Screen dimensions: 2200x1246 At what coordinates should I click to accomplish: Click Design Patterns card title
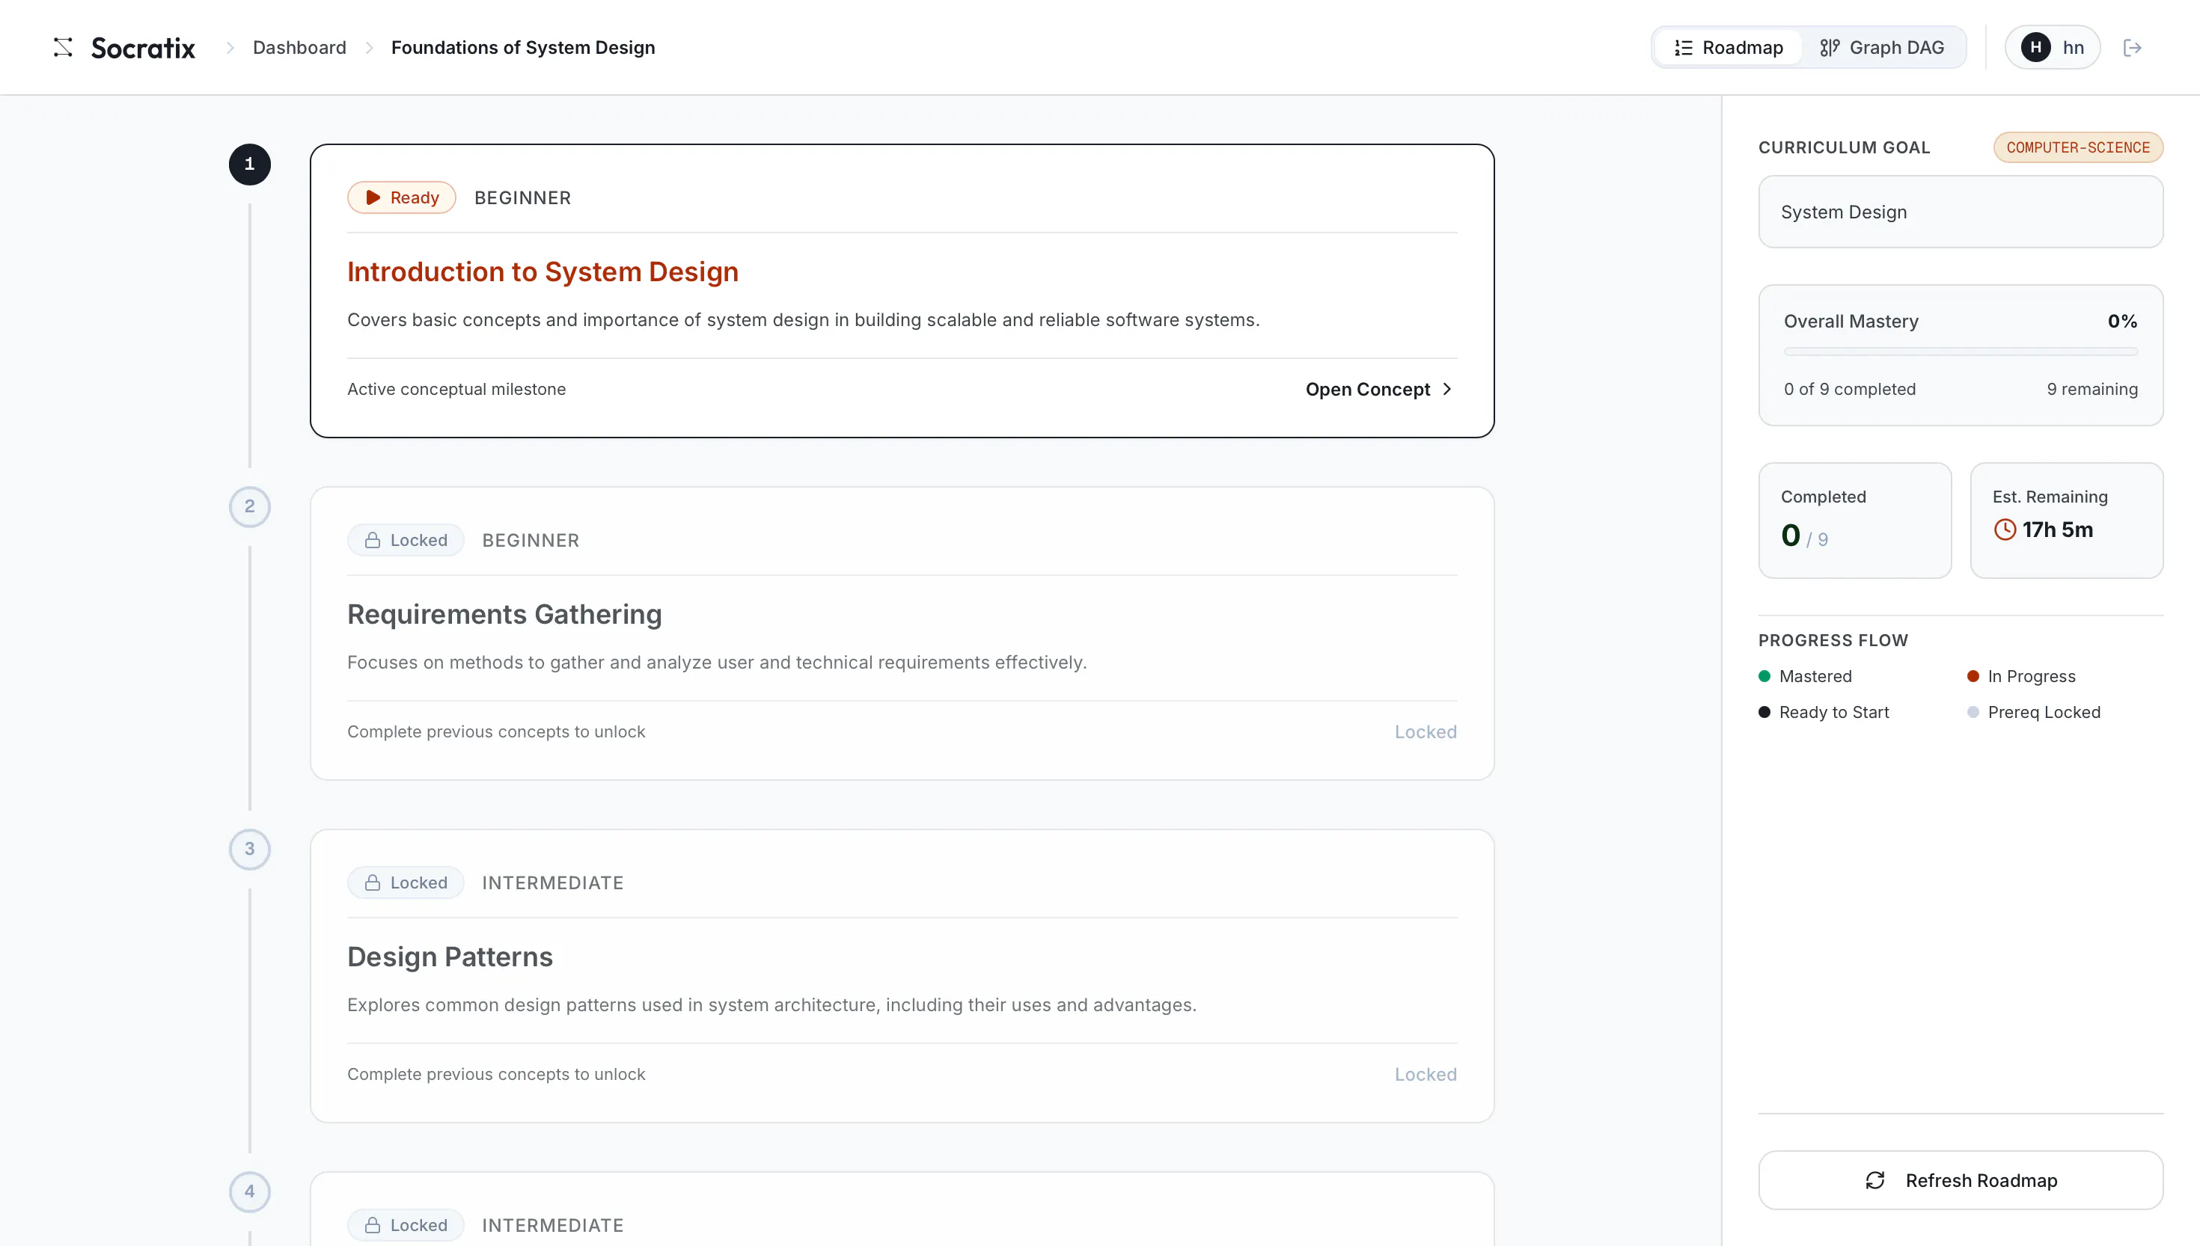(x=450, y=957)
